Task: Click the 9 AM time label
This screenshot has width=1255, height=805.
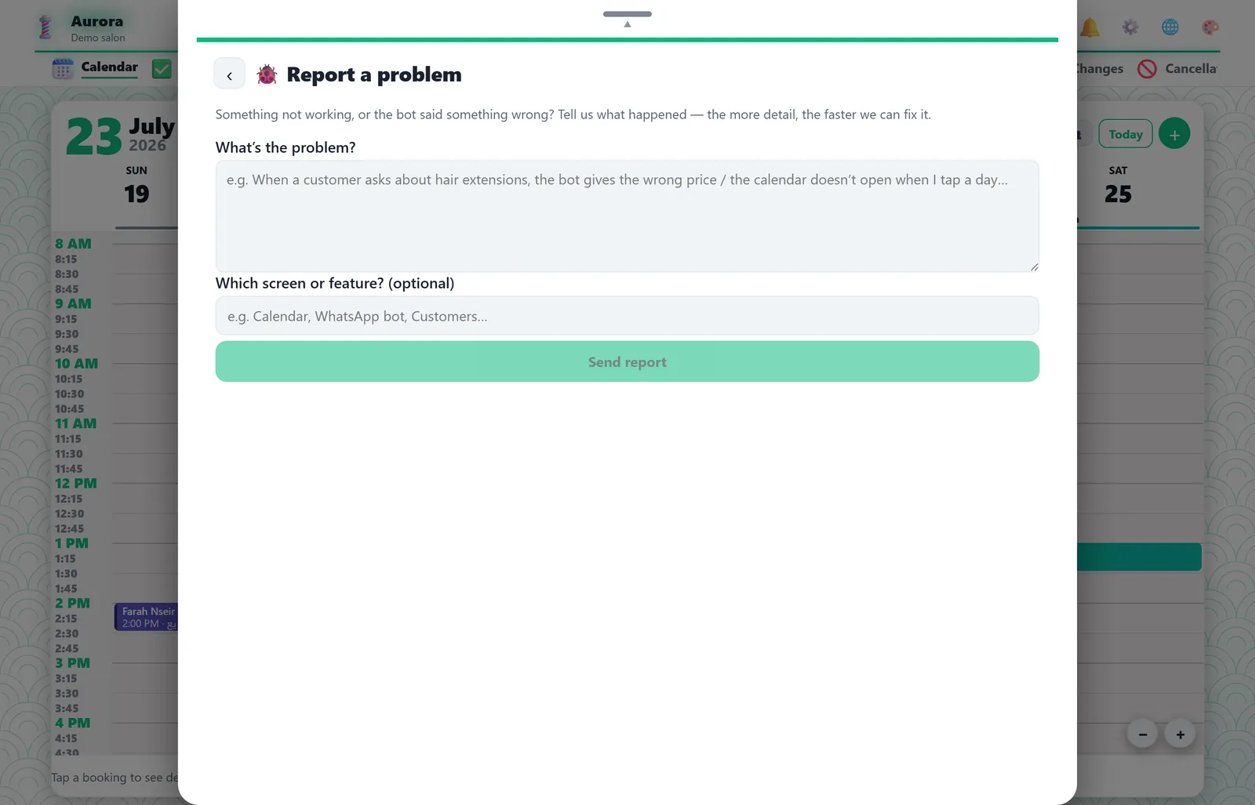Action: 73,303
